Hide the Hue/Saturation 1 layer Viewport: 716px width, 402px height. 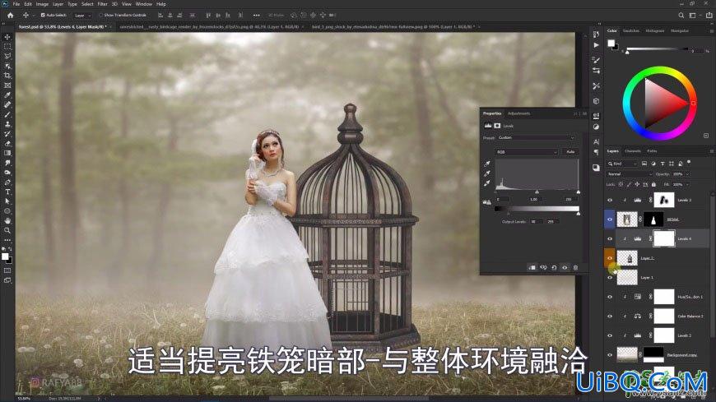610,297
